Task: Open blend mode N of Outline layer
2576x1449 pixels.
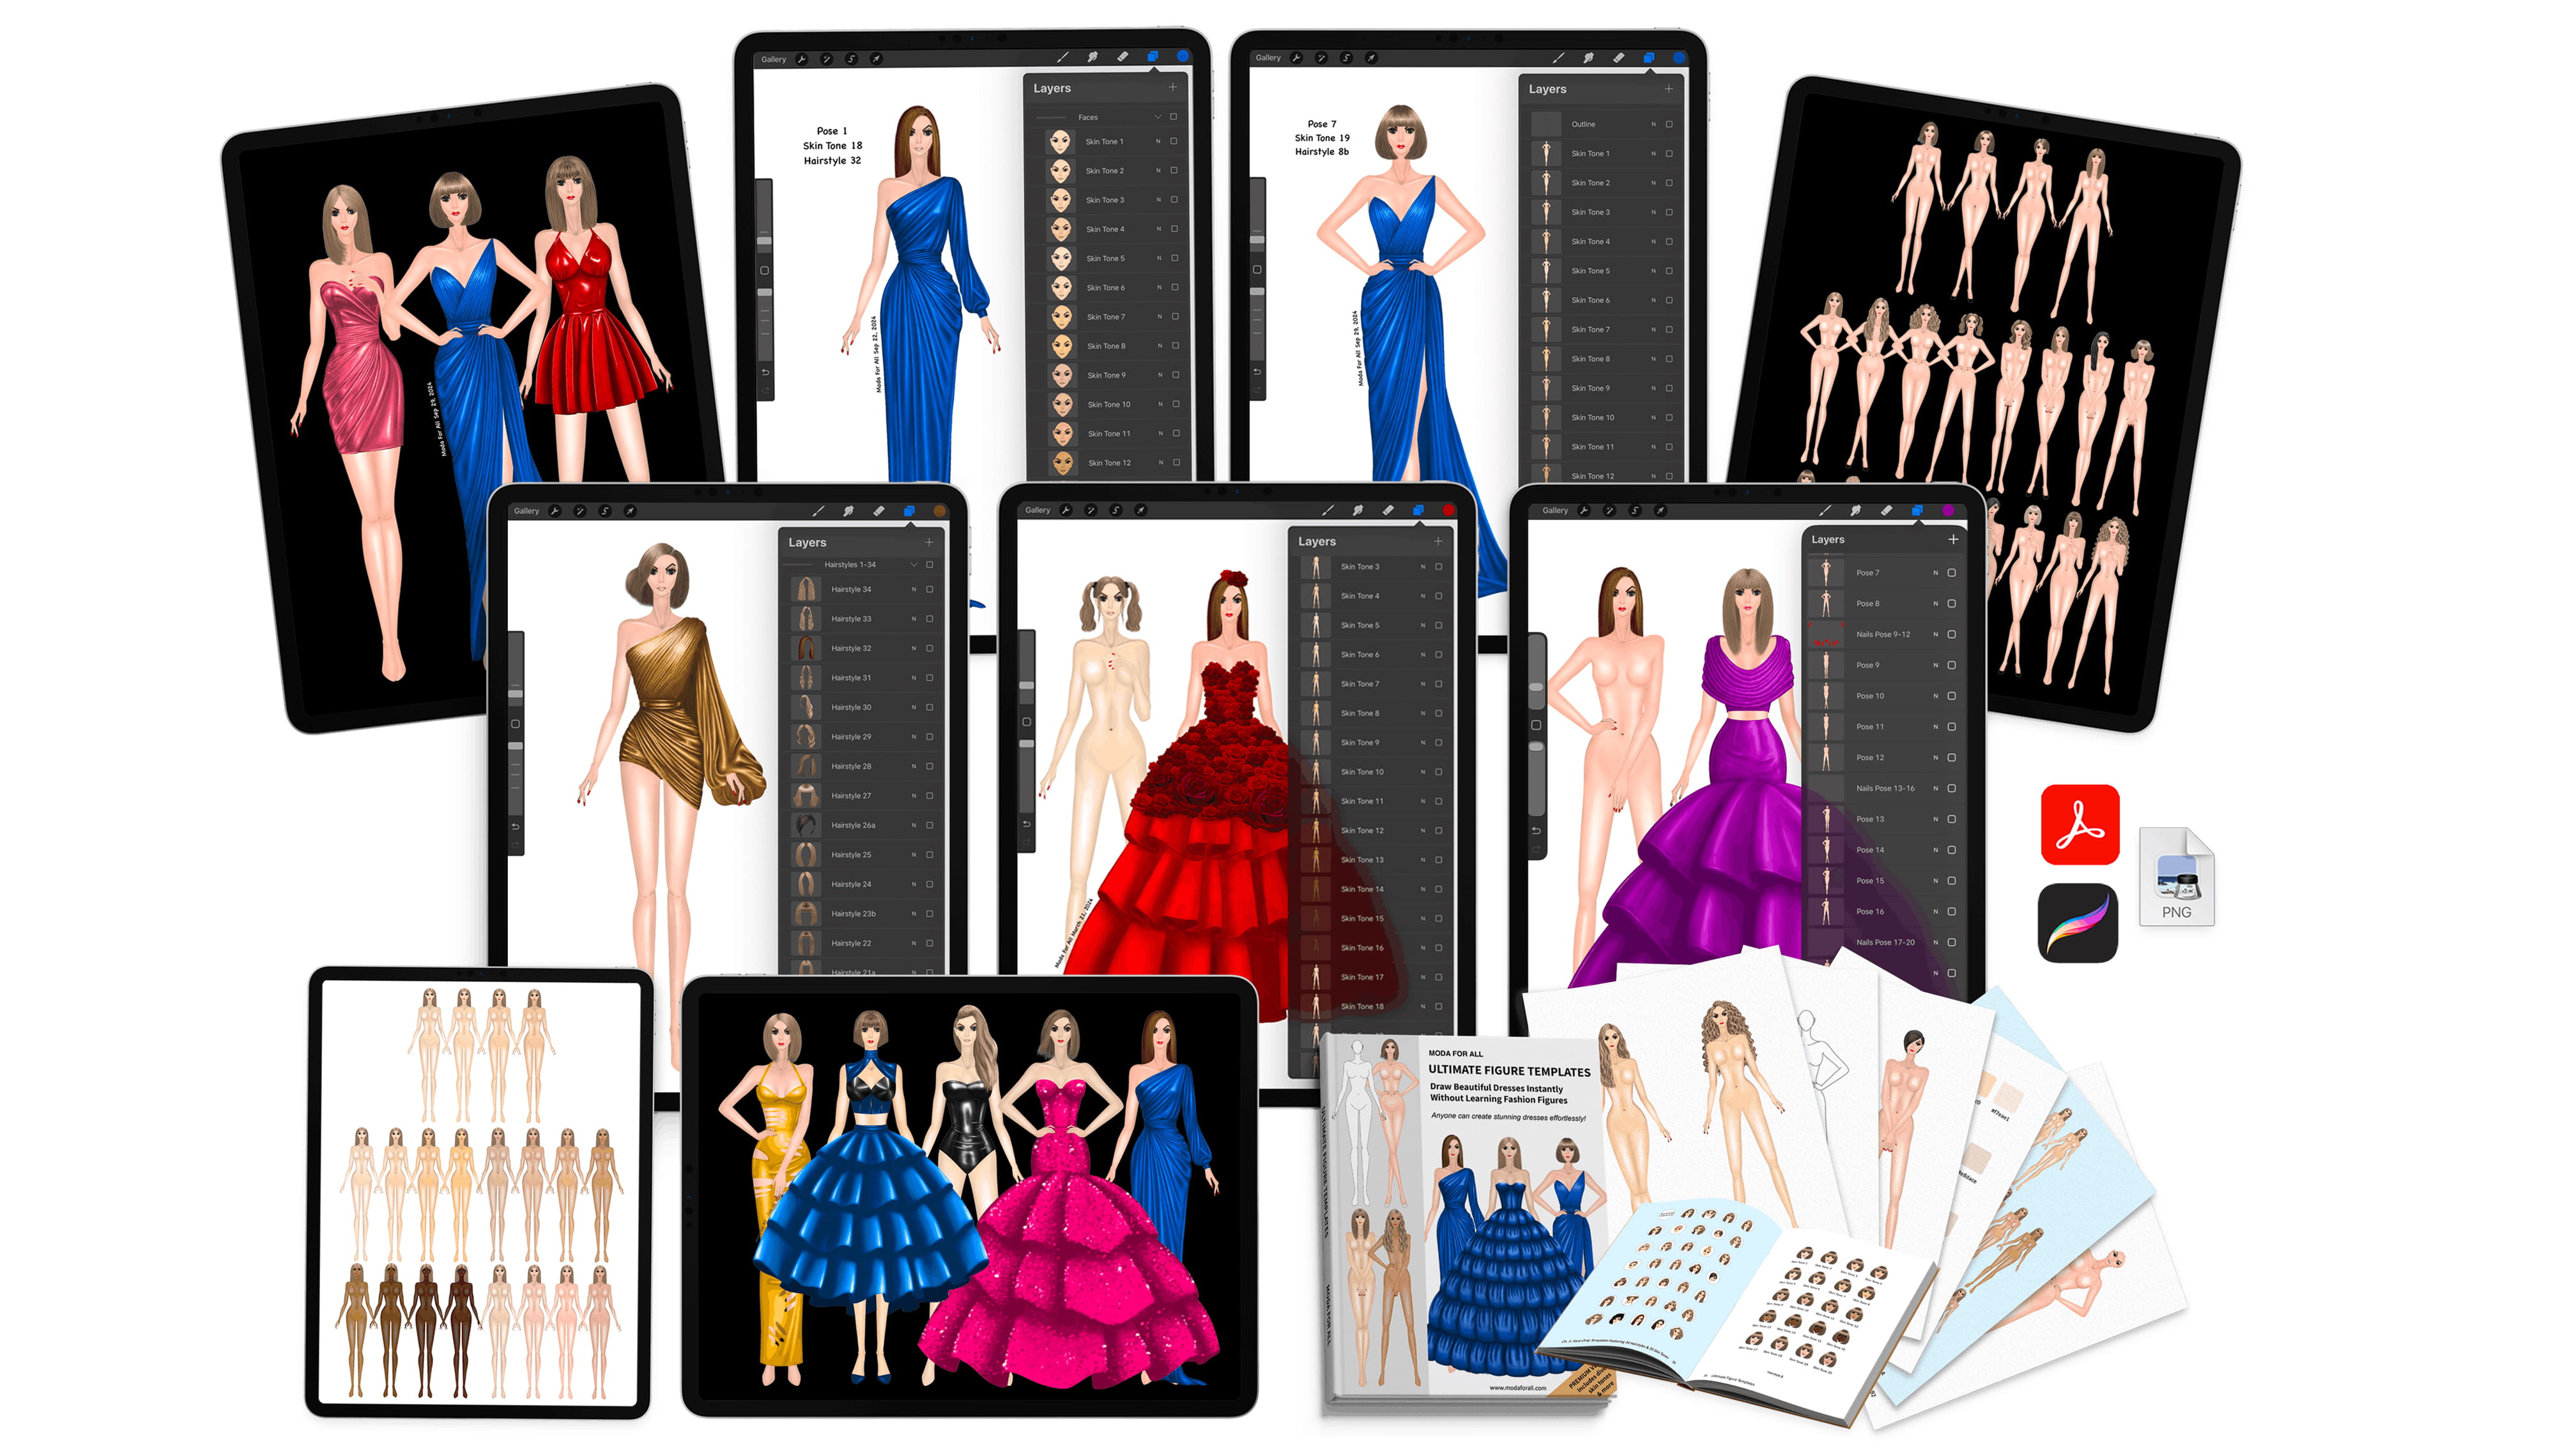Action: click(1653, 124)
